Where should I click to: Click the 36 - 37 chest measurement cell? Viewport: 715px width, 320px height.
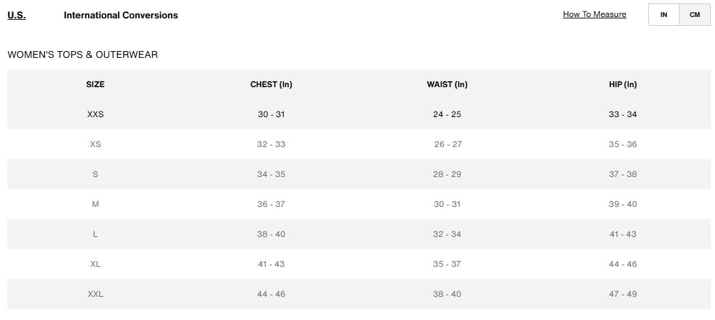tap(271, 204)
